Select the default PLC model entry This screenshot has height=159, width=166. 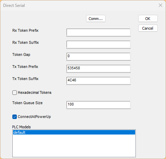tap(74, 132)
